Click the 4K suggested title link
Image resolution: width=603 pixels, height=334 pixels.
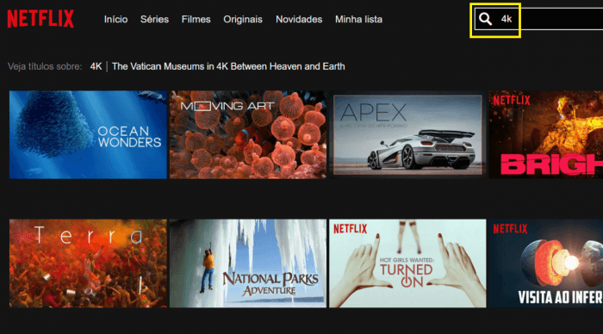(96, 66)
